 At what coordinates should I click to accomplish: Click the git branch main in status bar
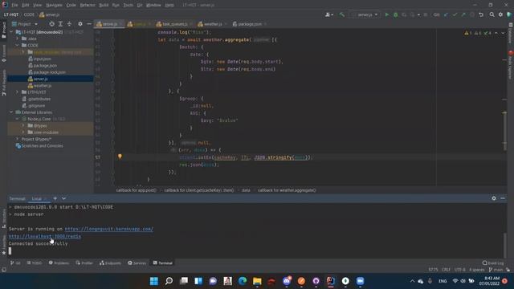[496, 270]
